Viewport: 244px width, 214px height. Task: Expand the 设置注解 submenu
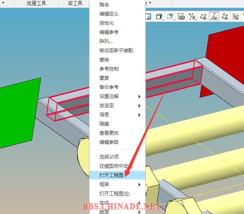click(x=117, y=96)
